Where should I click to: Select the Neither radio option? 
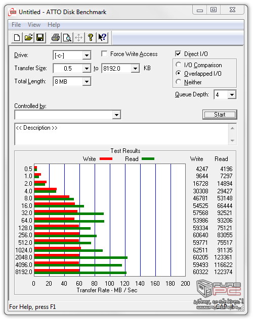click(178, 82)
